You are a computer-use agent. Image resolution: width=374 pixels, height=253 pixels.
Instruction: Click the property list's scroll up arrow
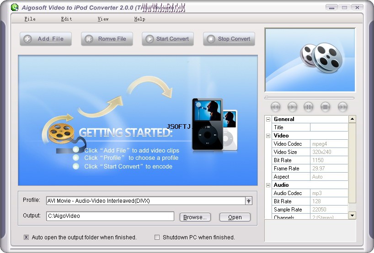tap(353, 119)
